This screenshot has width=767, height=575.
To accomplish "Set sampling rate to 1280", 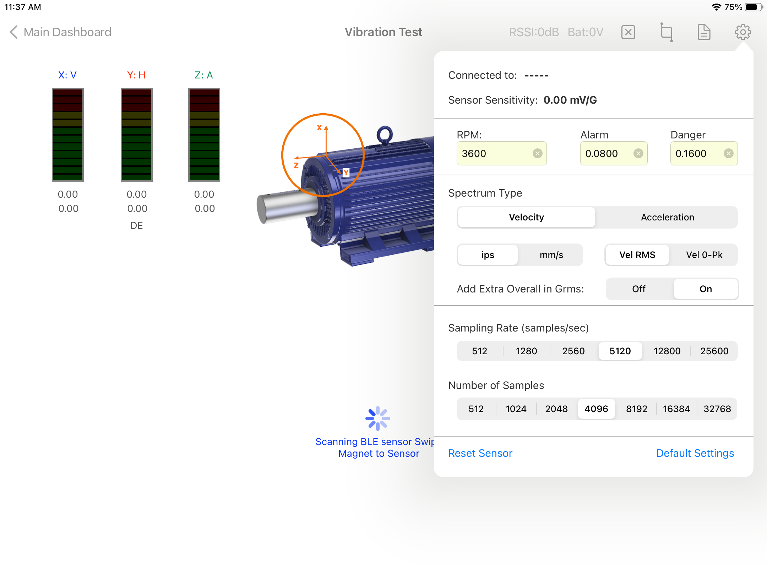I will 526,351.
